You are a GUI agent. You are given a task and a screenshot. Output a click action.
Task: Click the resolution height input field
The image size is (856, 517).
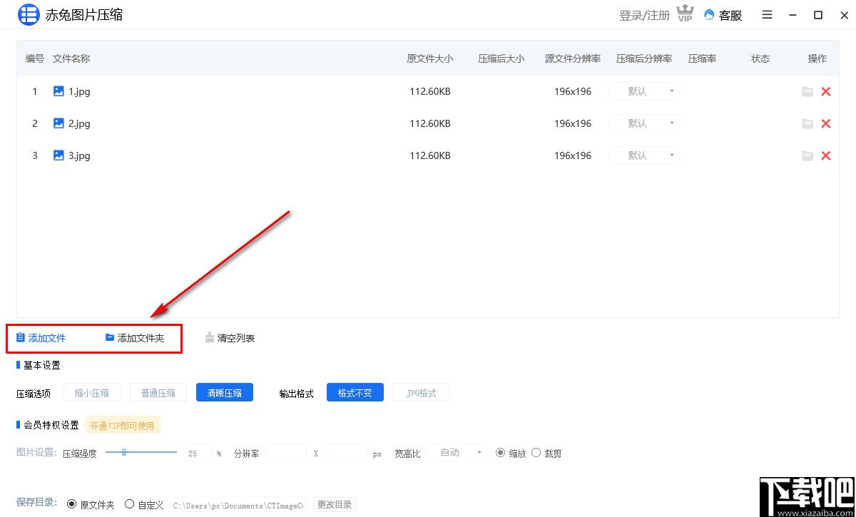pos(347,453)
